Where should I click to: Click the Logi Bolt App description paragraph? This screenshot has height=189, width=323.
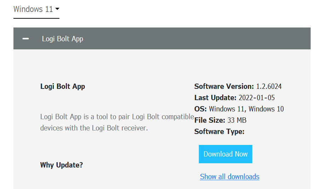click(117, 122)
